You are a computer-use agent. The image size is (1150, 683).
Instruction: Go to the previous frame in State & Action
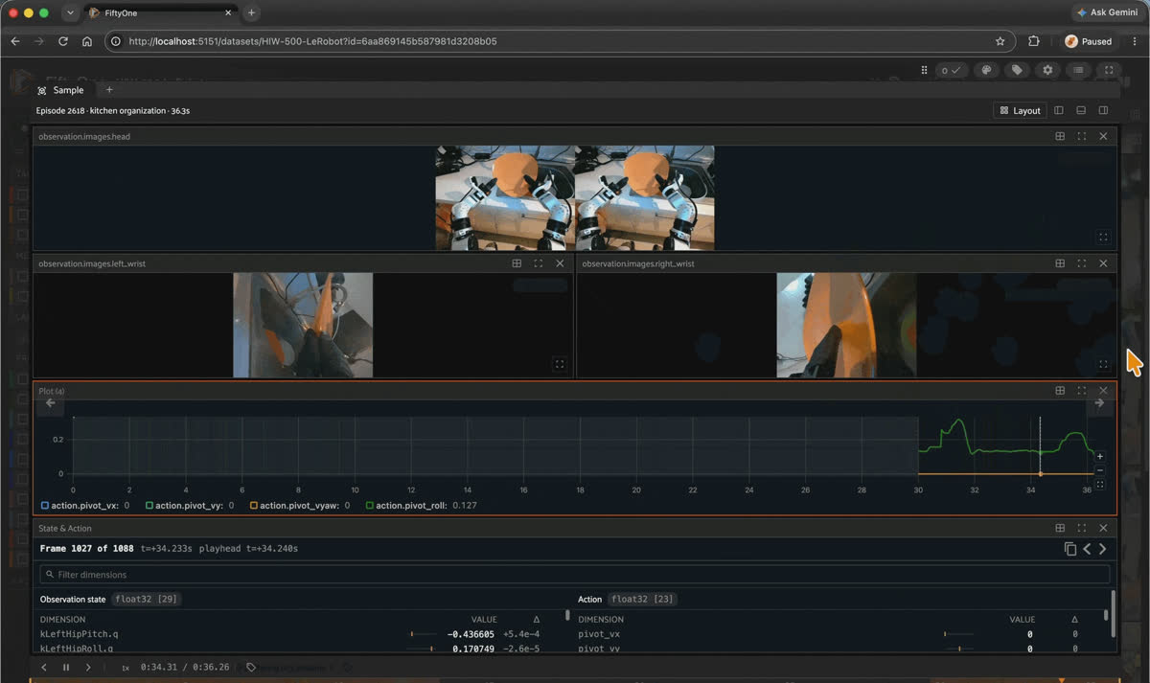tap(1087, 549)
